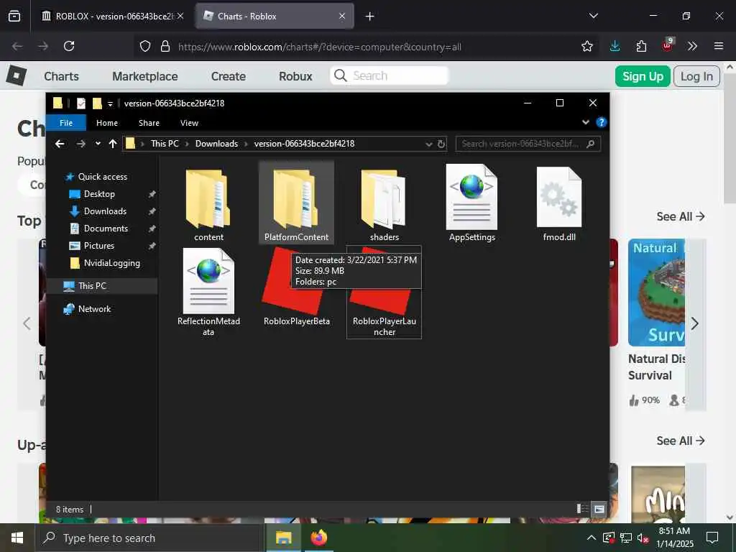Open Firefox extensions puzzle icon
The image size is (736, 552).
pos(641,46)
